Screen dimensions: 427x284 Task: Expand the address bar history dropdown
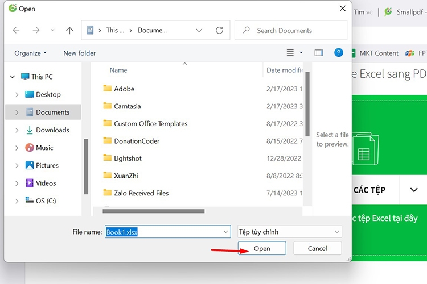199,30
